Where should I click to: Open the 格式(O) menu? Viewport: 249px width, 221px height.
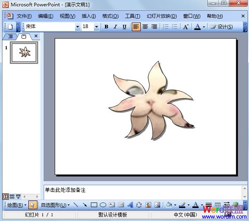[x=110, y=16]
